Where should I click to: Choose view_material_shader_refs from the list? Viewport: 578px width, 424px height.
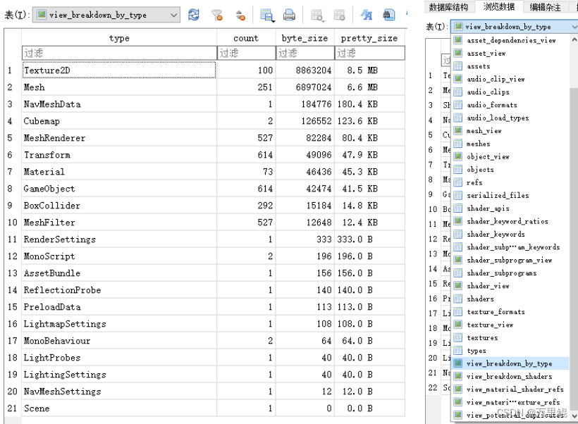[x=511, y=389]
